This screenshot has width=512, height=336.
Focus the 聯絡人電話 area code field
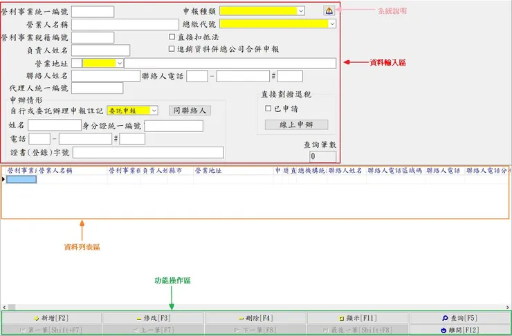coord(197,76)
